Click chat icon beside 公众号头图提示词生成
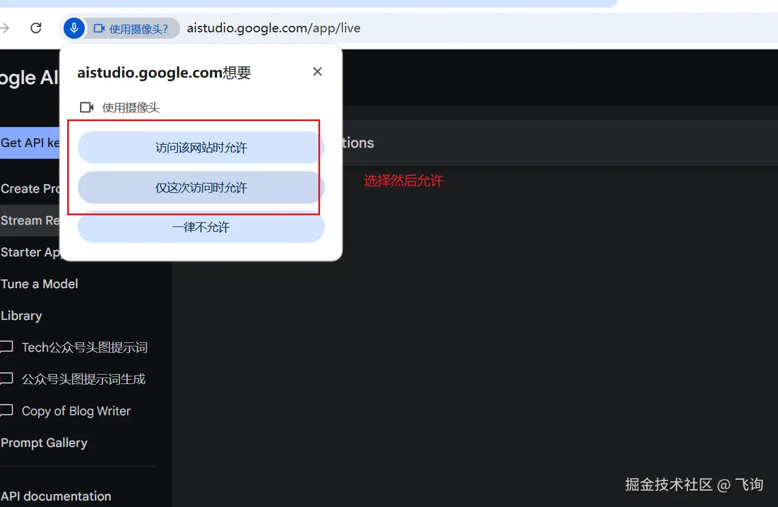 [6, 379]
